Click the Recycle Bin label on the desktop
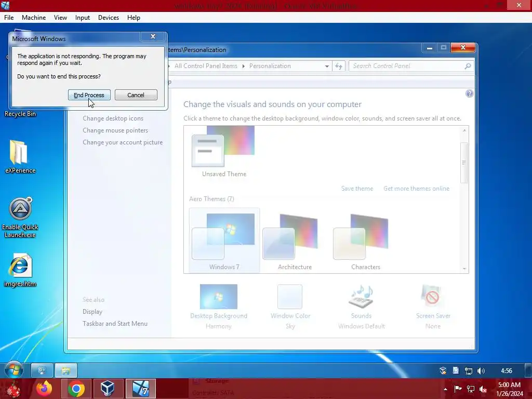 [x=20, y=114]
